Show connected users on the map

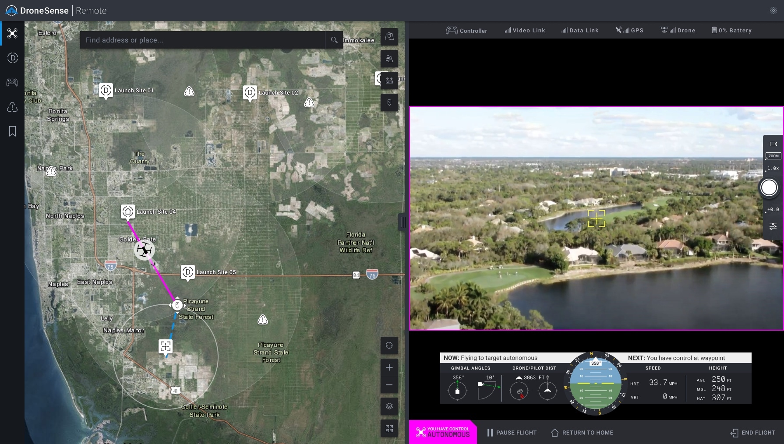389,59
